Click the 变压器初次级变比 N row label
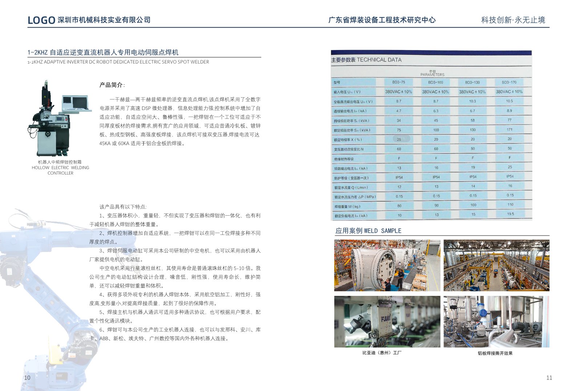 pos(349,149)
